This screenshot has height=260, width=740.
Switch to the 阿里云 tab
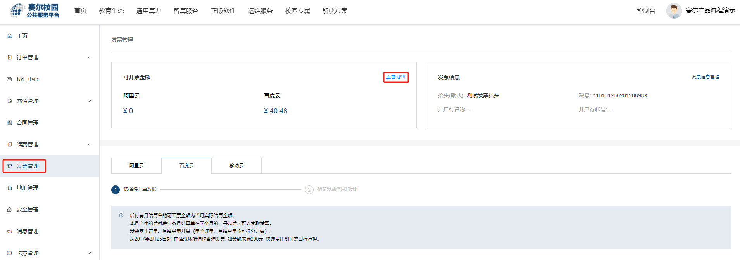tap(136, 166)
